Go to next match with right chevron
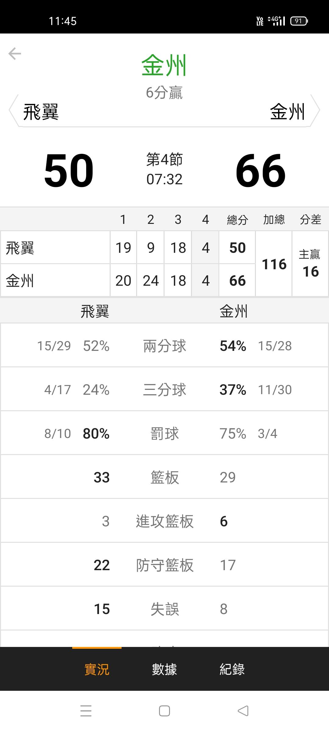329x731 pixels. tap(316, 110)
